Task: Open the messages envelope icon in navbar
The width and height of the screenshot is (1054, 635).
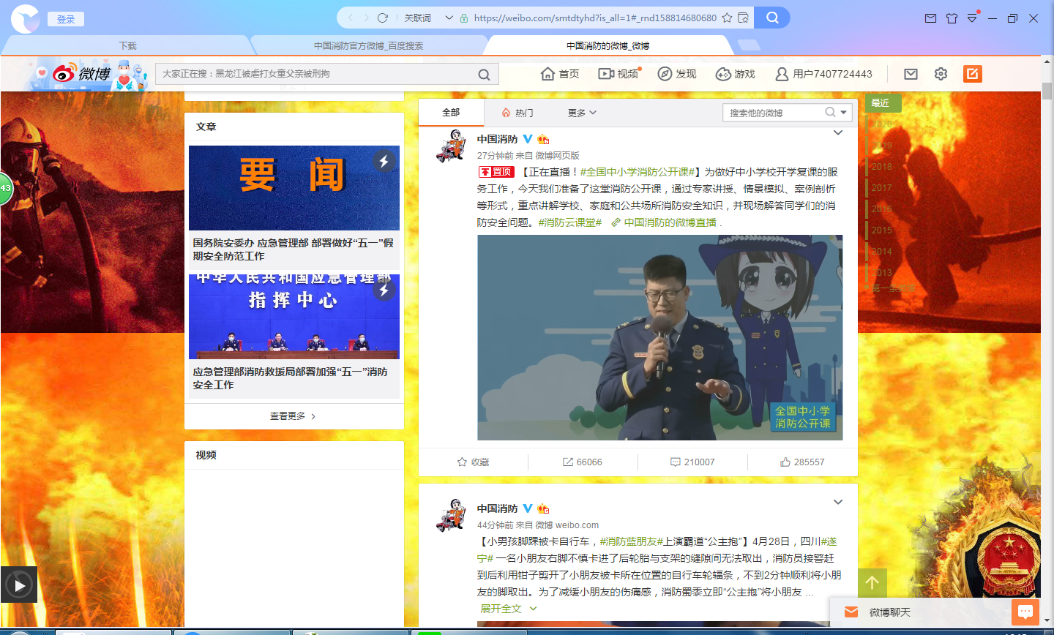Action: tap(911, 74)
